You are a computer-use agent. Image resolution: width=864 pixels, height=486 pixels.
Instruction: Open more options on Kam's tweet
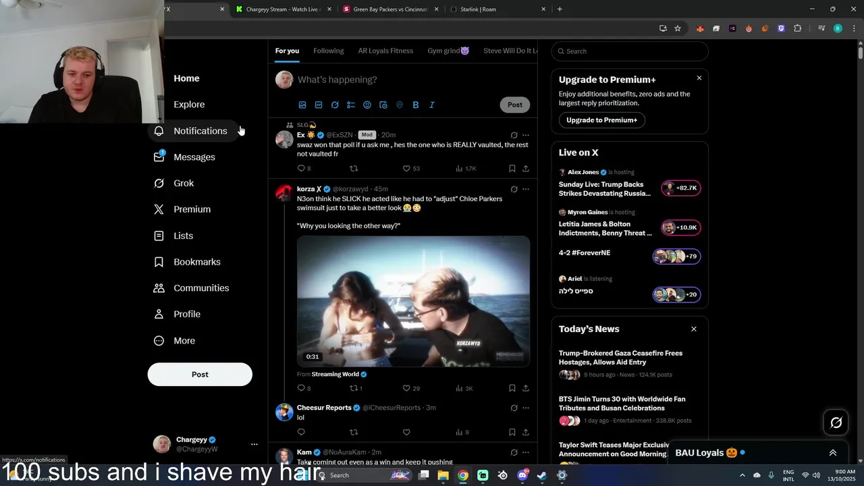click(x=526, y=452)
